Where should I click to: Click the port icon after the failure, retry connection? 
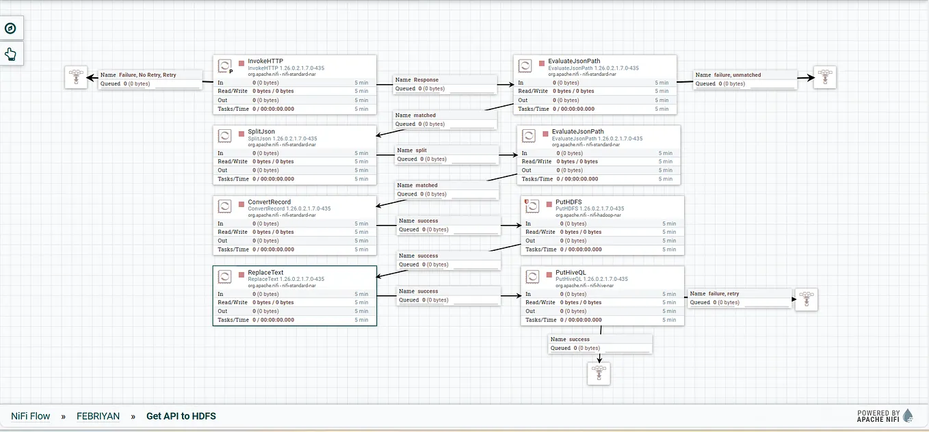[806, 299]
